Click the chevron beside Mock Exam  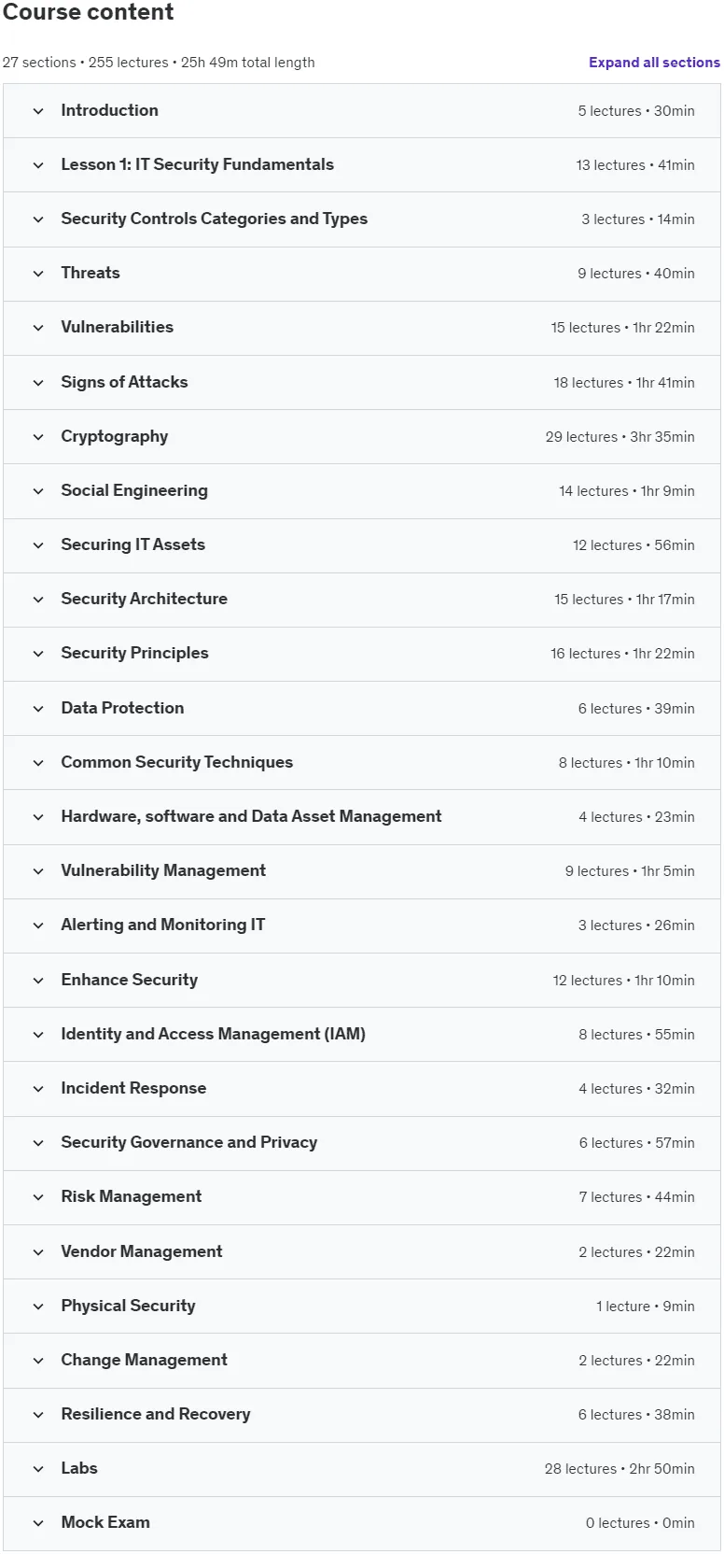click(x=38, y=1523)
